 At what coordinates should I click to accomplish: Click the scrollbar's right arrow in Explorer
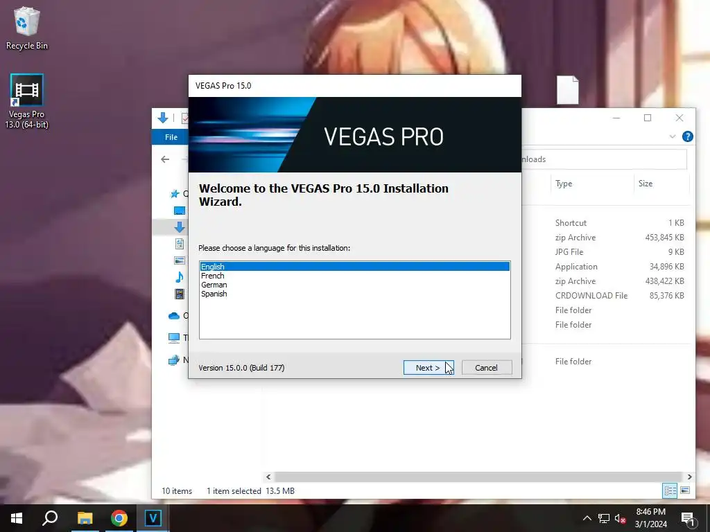(690, 477)
